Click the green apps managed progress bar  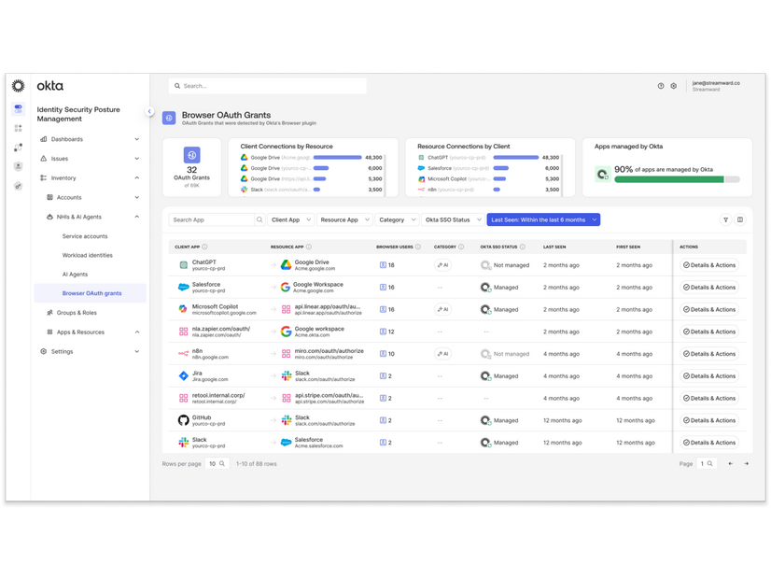[670, 179]
